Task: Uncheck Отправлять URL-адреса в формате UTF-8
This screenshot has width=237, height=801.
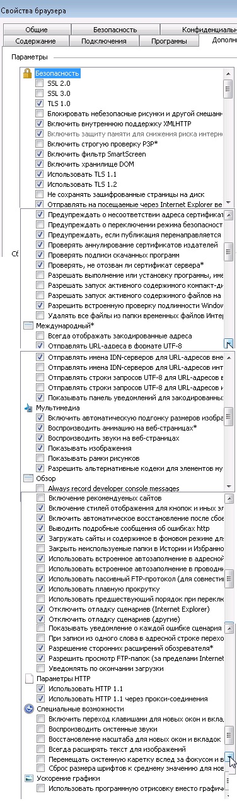Action: [x=40, y=346]
